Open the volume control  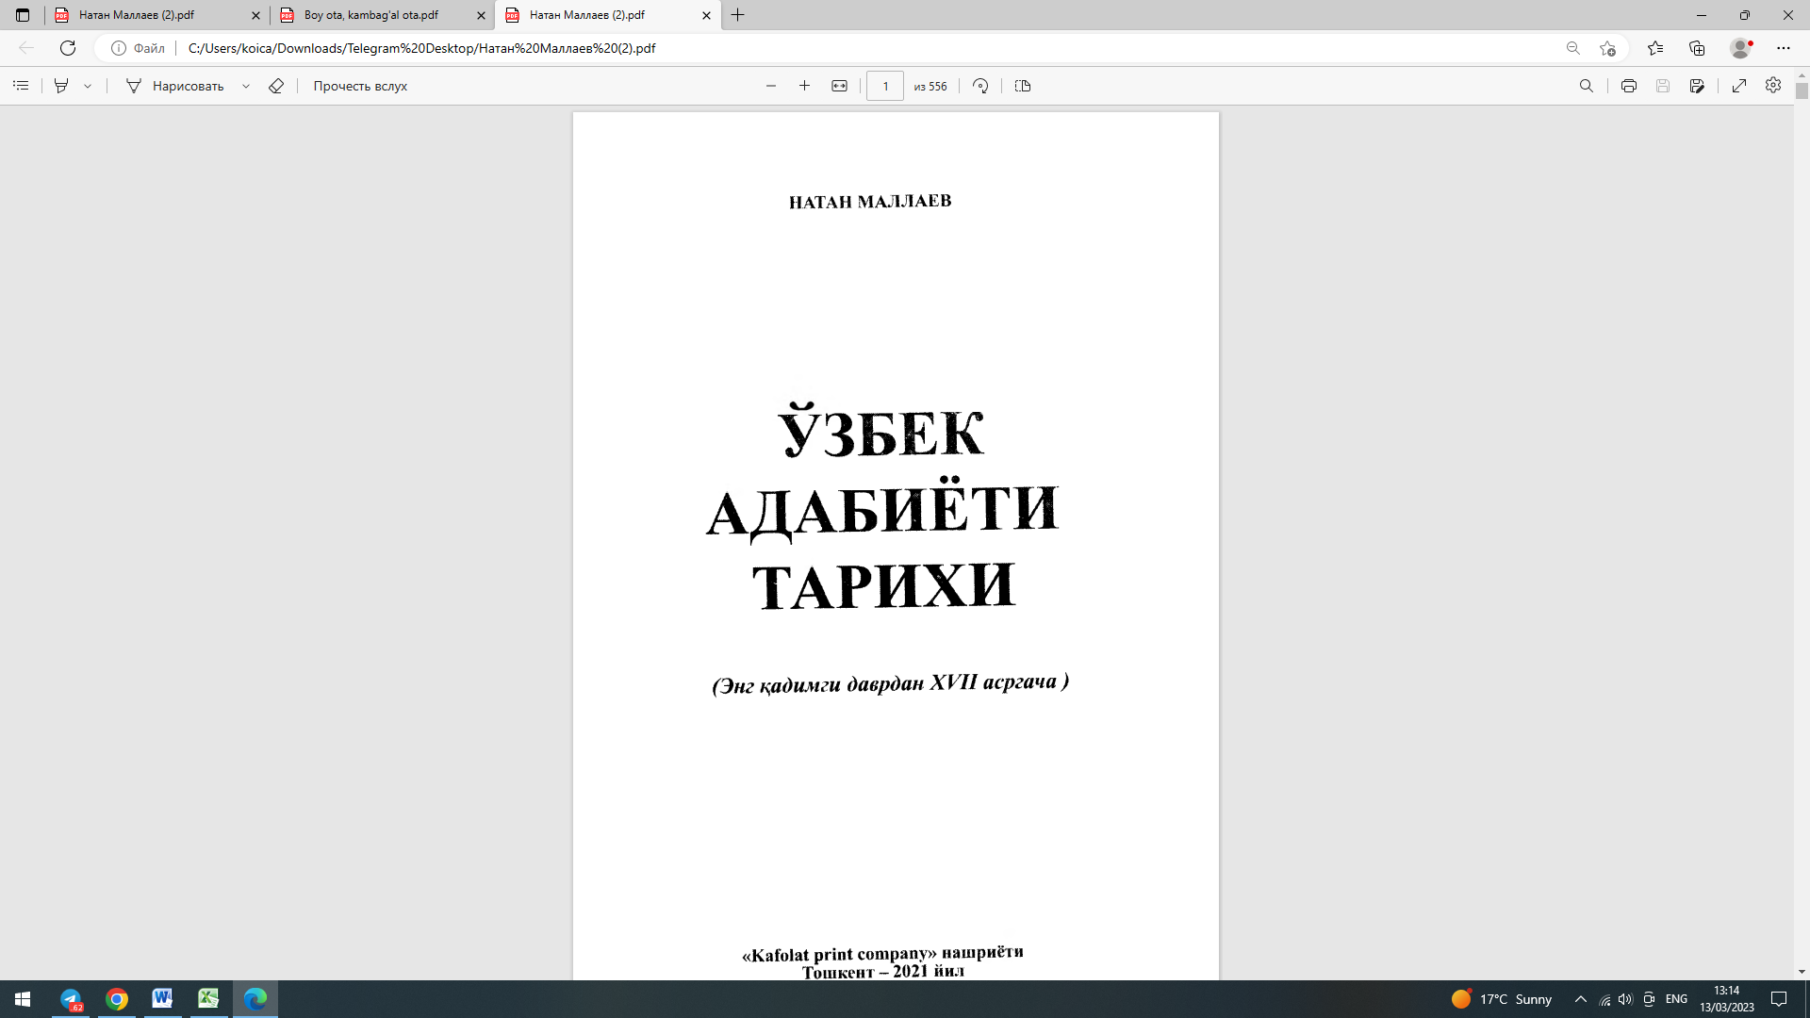click(1625, 999)
